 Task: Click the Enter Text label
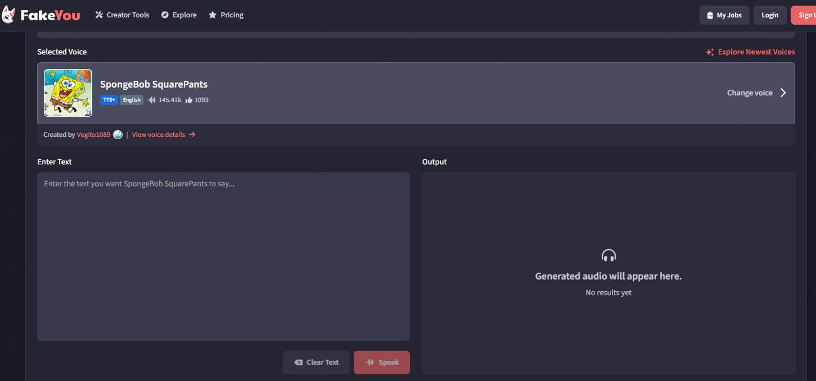[x=55, y=162]
